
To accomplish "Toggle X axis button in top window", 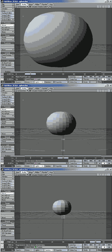I will tap(2, 74).
